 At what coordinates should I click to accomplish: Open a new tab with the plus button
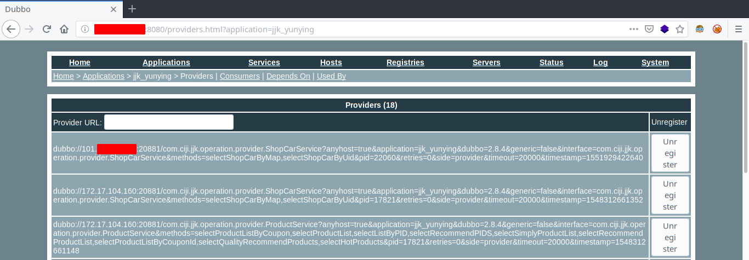(132, 9)
